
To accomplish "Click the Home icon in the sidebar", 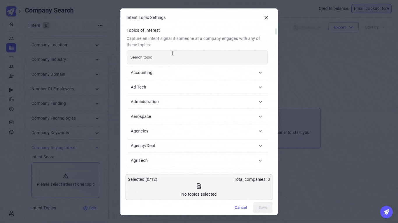I will (x=11, y=24).
